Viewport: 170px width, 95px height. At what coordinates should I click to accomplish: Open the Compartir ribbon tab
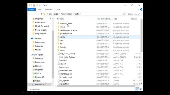click(49, 9)
